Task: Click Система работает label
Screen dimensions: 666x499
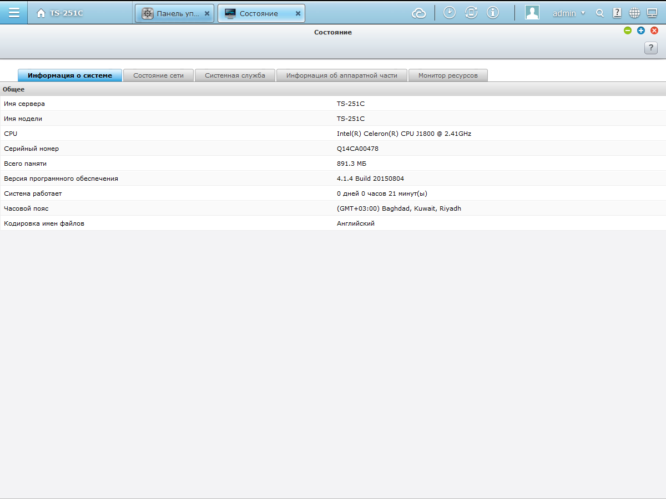Action: pyautogui.click(x=33, y=194)
